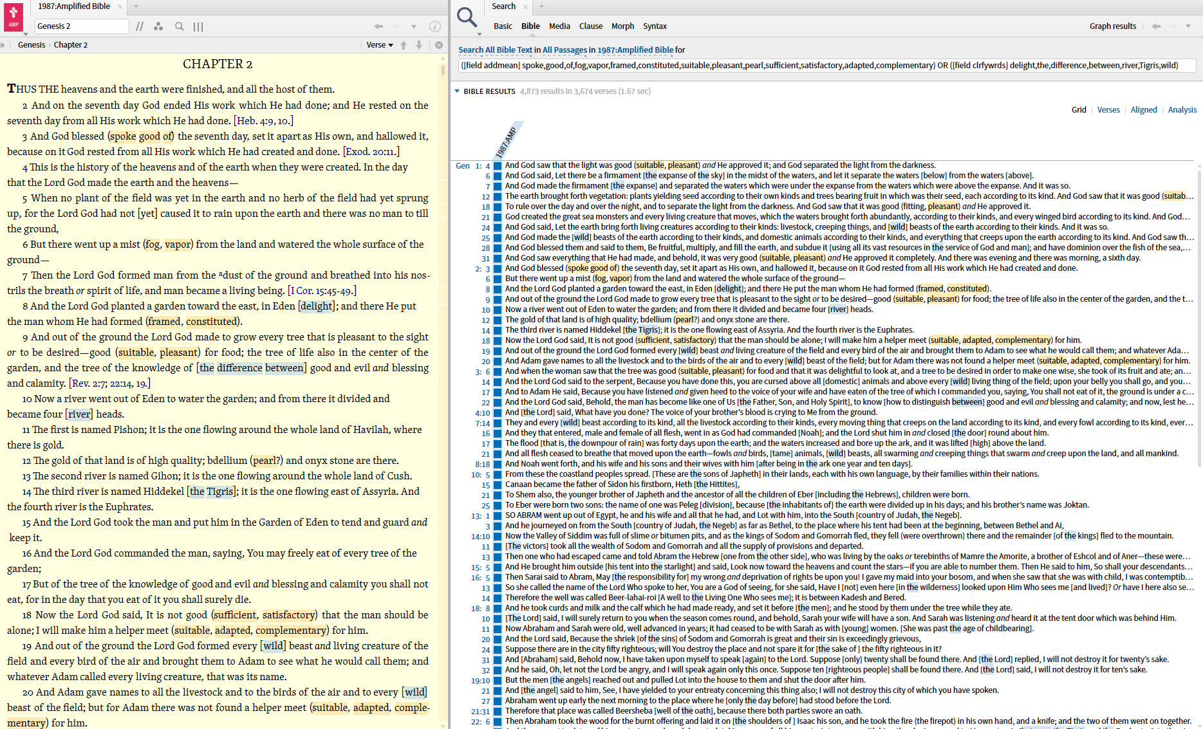Screen dimensions: 1203x729
Task: Open the AMP resource cover panel menu
Action: [14, 16]
